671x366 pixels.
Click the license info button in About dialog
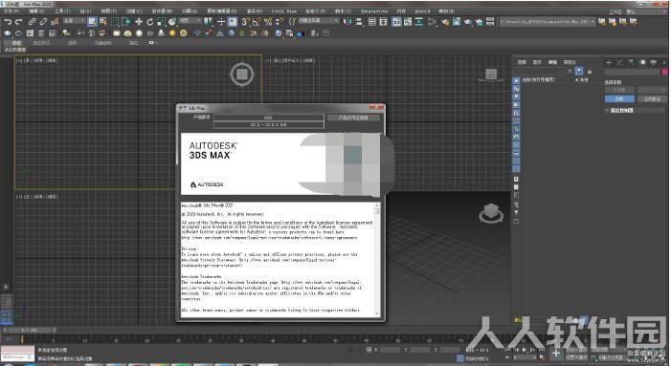353,118
